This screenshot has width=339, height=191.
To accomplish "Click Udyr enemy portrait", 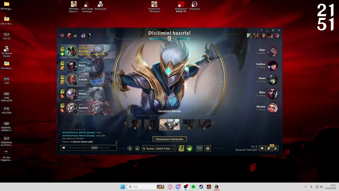I will pos(273,51).
